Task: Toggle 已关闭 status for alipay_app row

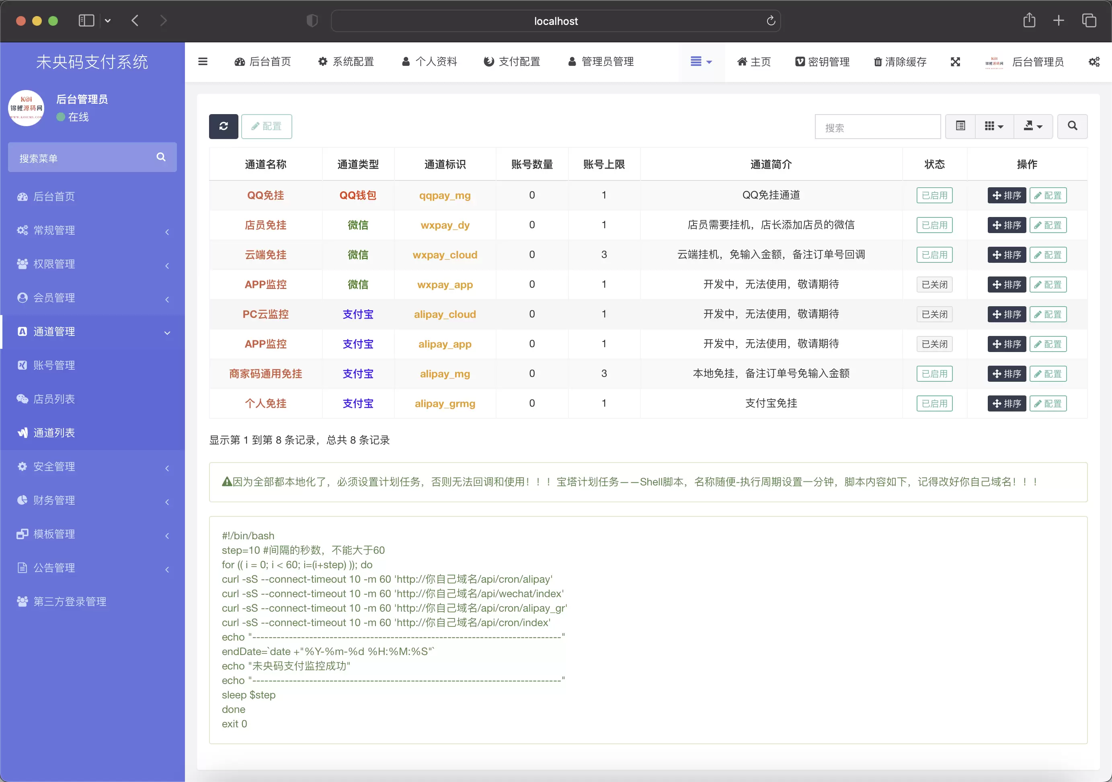Action: coord(934,344)
